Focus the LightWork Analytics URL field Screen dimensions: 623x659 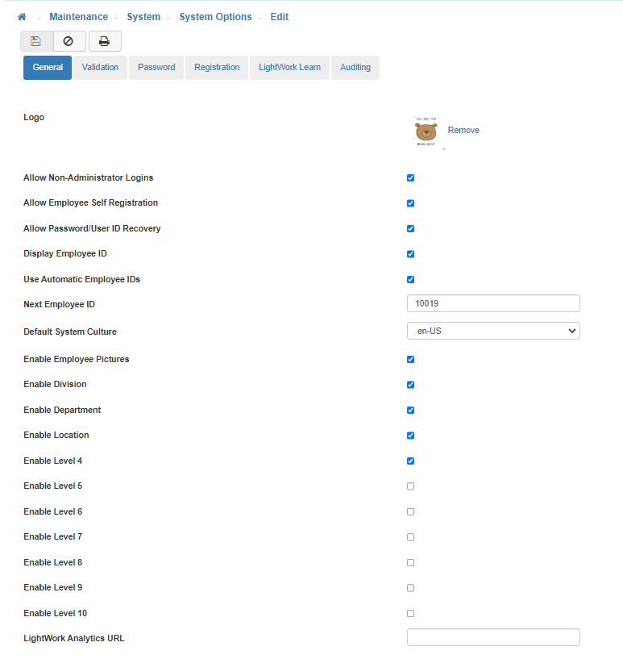pyautogui.click(x=493, y=637)
